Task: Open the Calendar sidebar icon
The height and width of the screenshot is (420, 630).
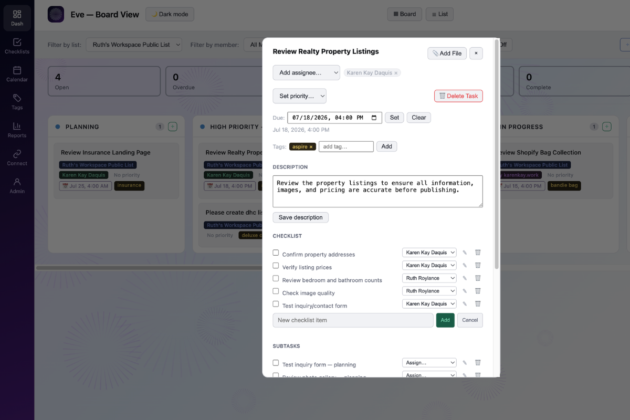Action: pyautogui.click(x=17, y=74)
